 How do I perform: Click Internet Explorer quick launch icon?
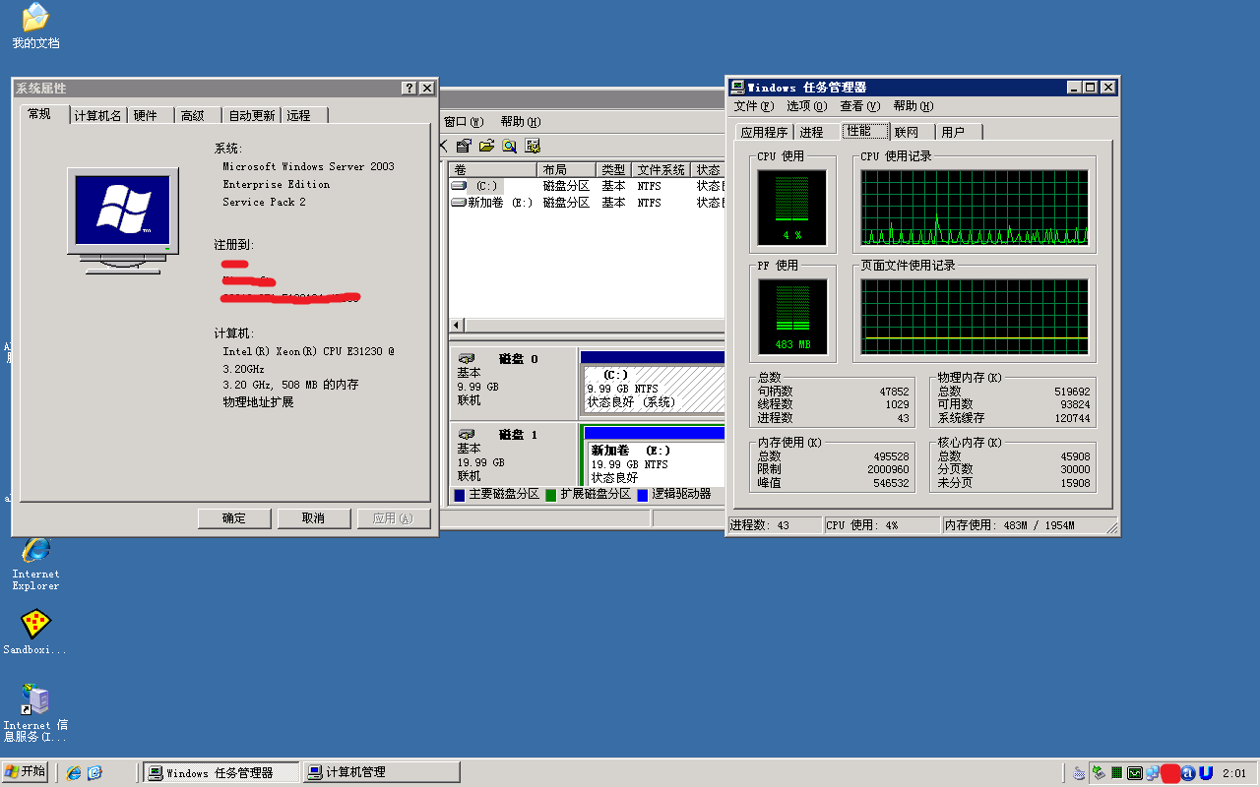click(73, 772)
